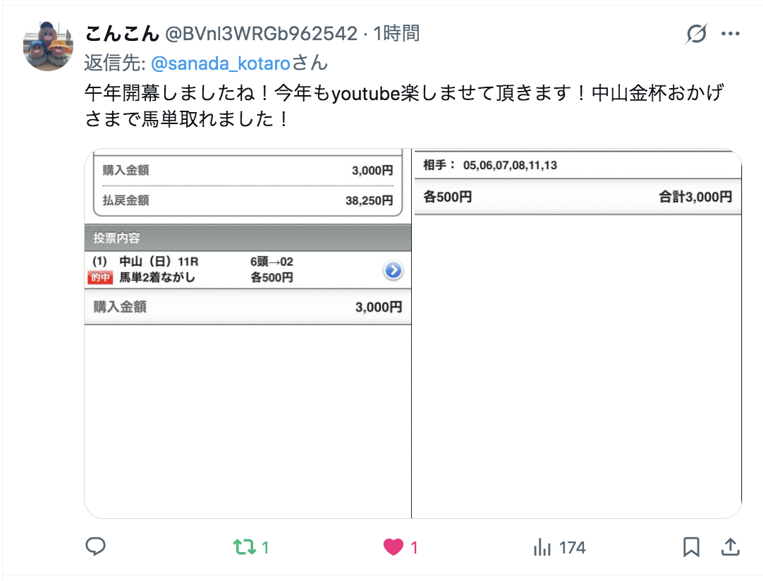Open the @sanada_kotaro mention link

click(x=221, y=63)
